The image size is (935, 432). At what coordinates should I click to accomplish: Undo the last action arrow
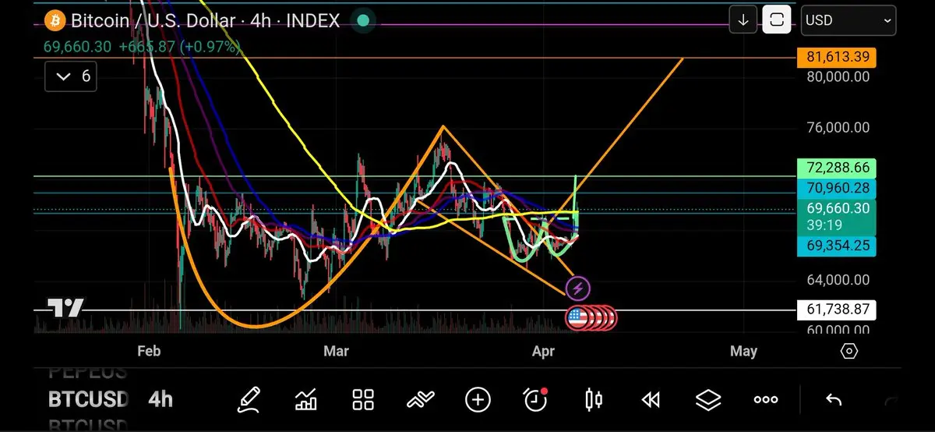(x=833, y=400)
